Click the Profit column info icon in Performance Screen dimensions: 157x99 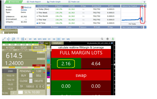(69, 6)
